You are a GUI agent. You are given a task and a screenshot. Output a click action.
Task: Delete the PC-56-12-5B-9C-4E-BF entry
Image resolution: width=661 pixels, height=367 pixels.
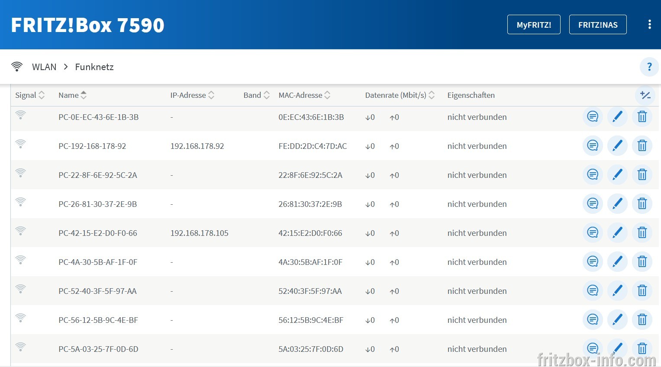point(642,320)
